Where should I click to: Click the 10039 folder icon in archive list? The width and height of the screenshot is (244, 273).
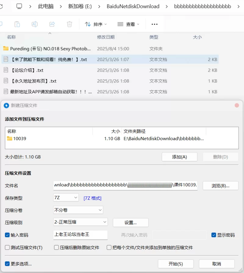click(9, 138)
